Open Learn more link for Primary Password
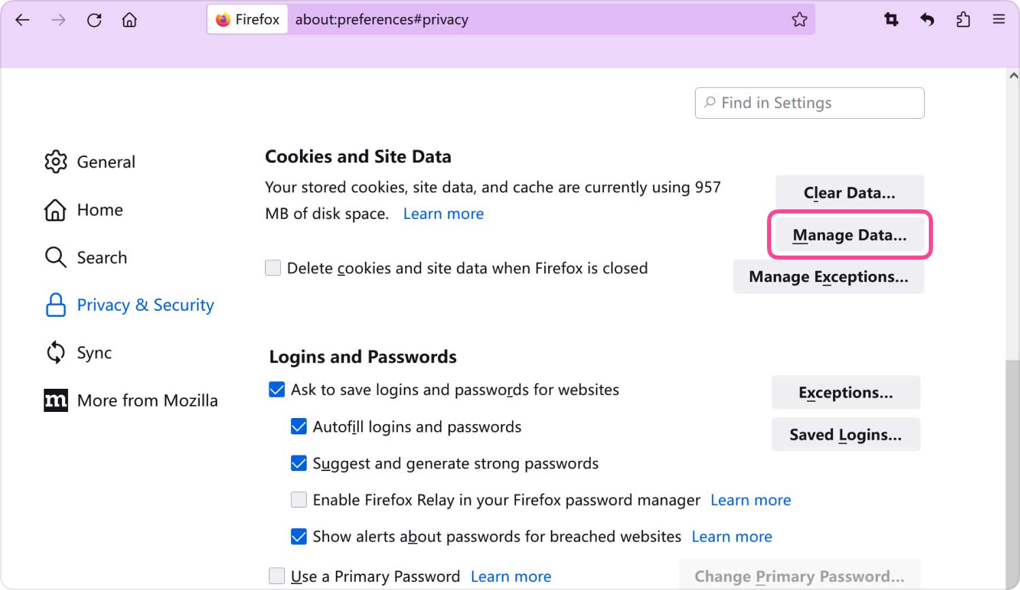The image size is (1020, 590). pyautogui.click(x=511, y=576)
